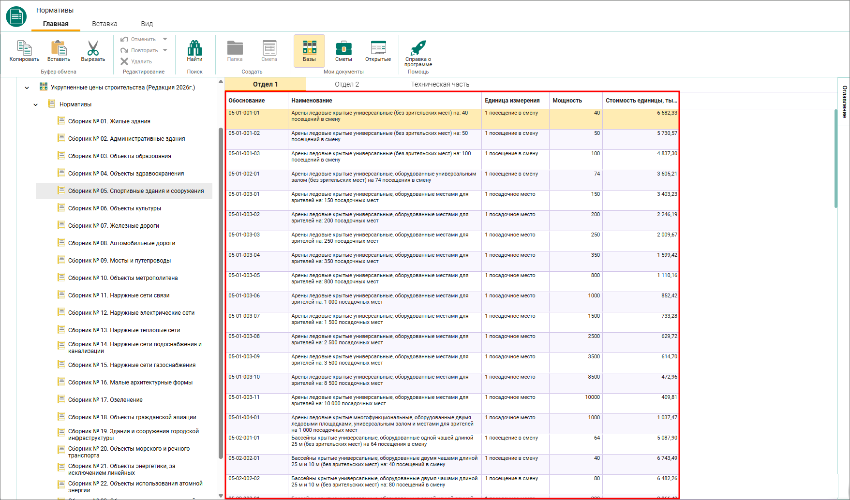Click the Вырезать scissors icon
The height and width of the screenshot is (500, 850).
pos(93,48)
